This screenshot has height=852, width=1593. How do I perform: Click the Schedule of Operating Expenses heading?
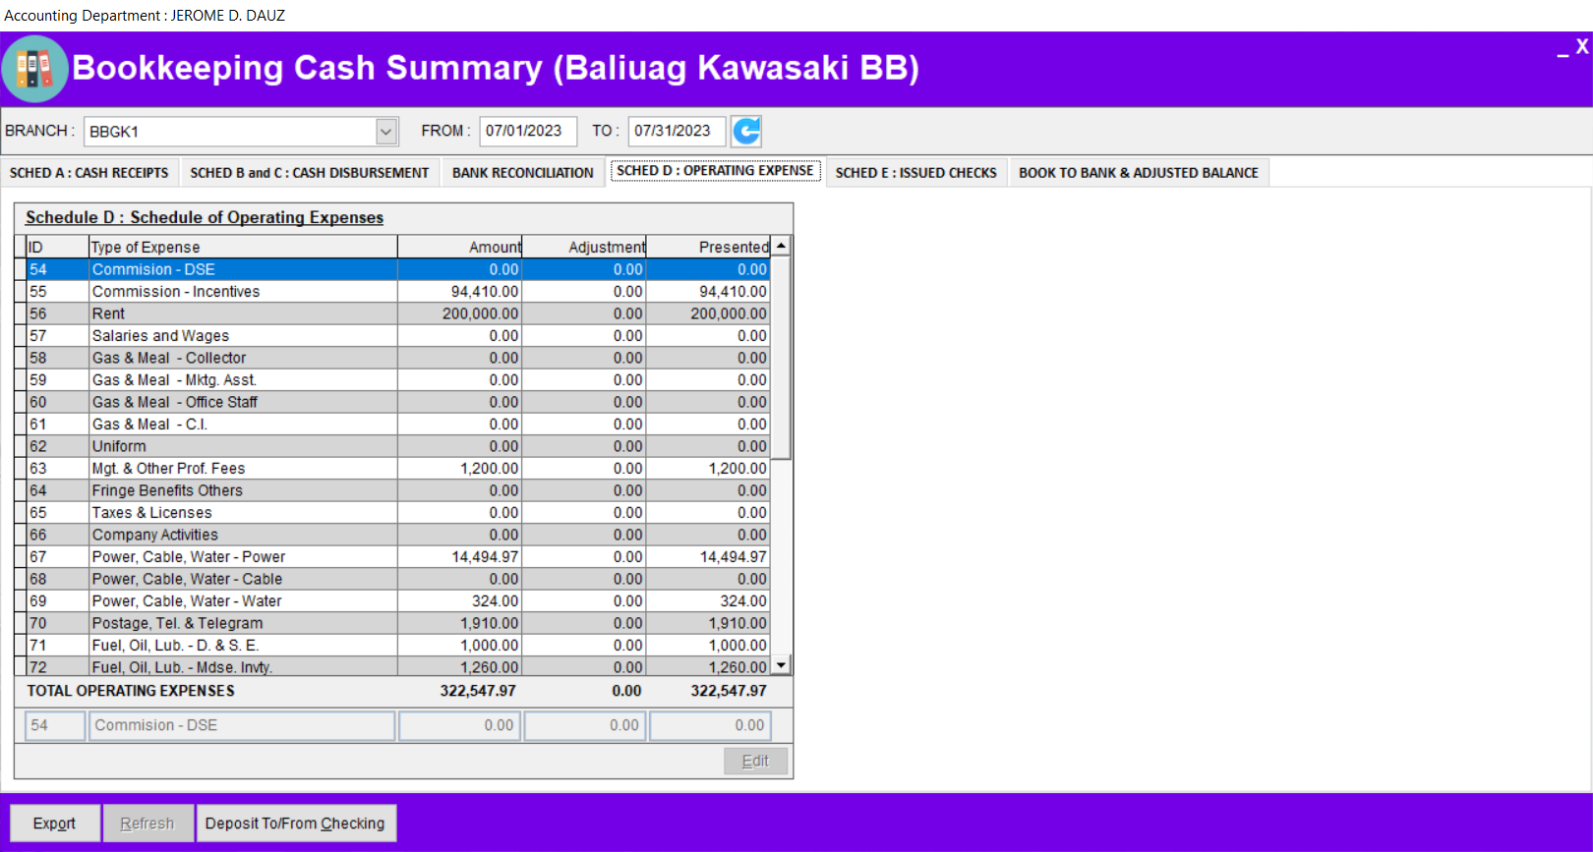(205, 217)
